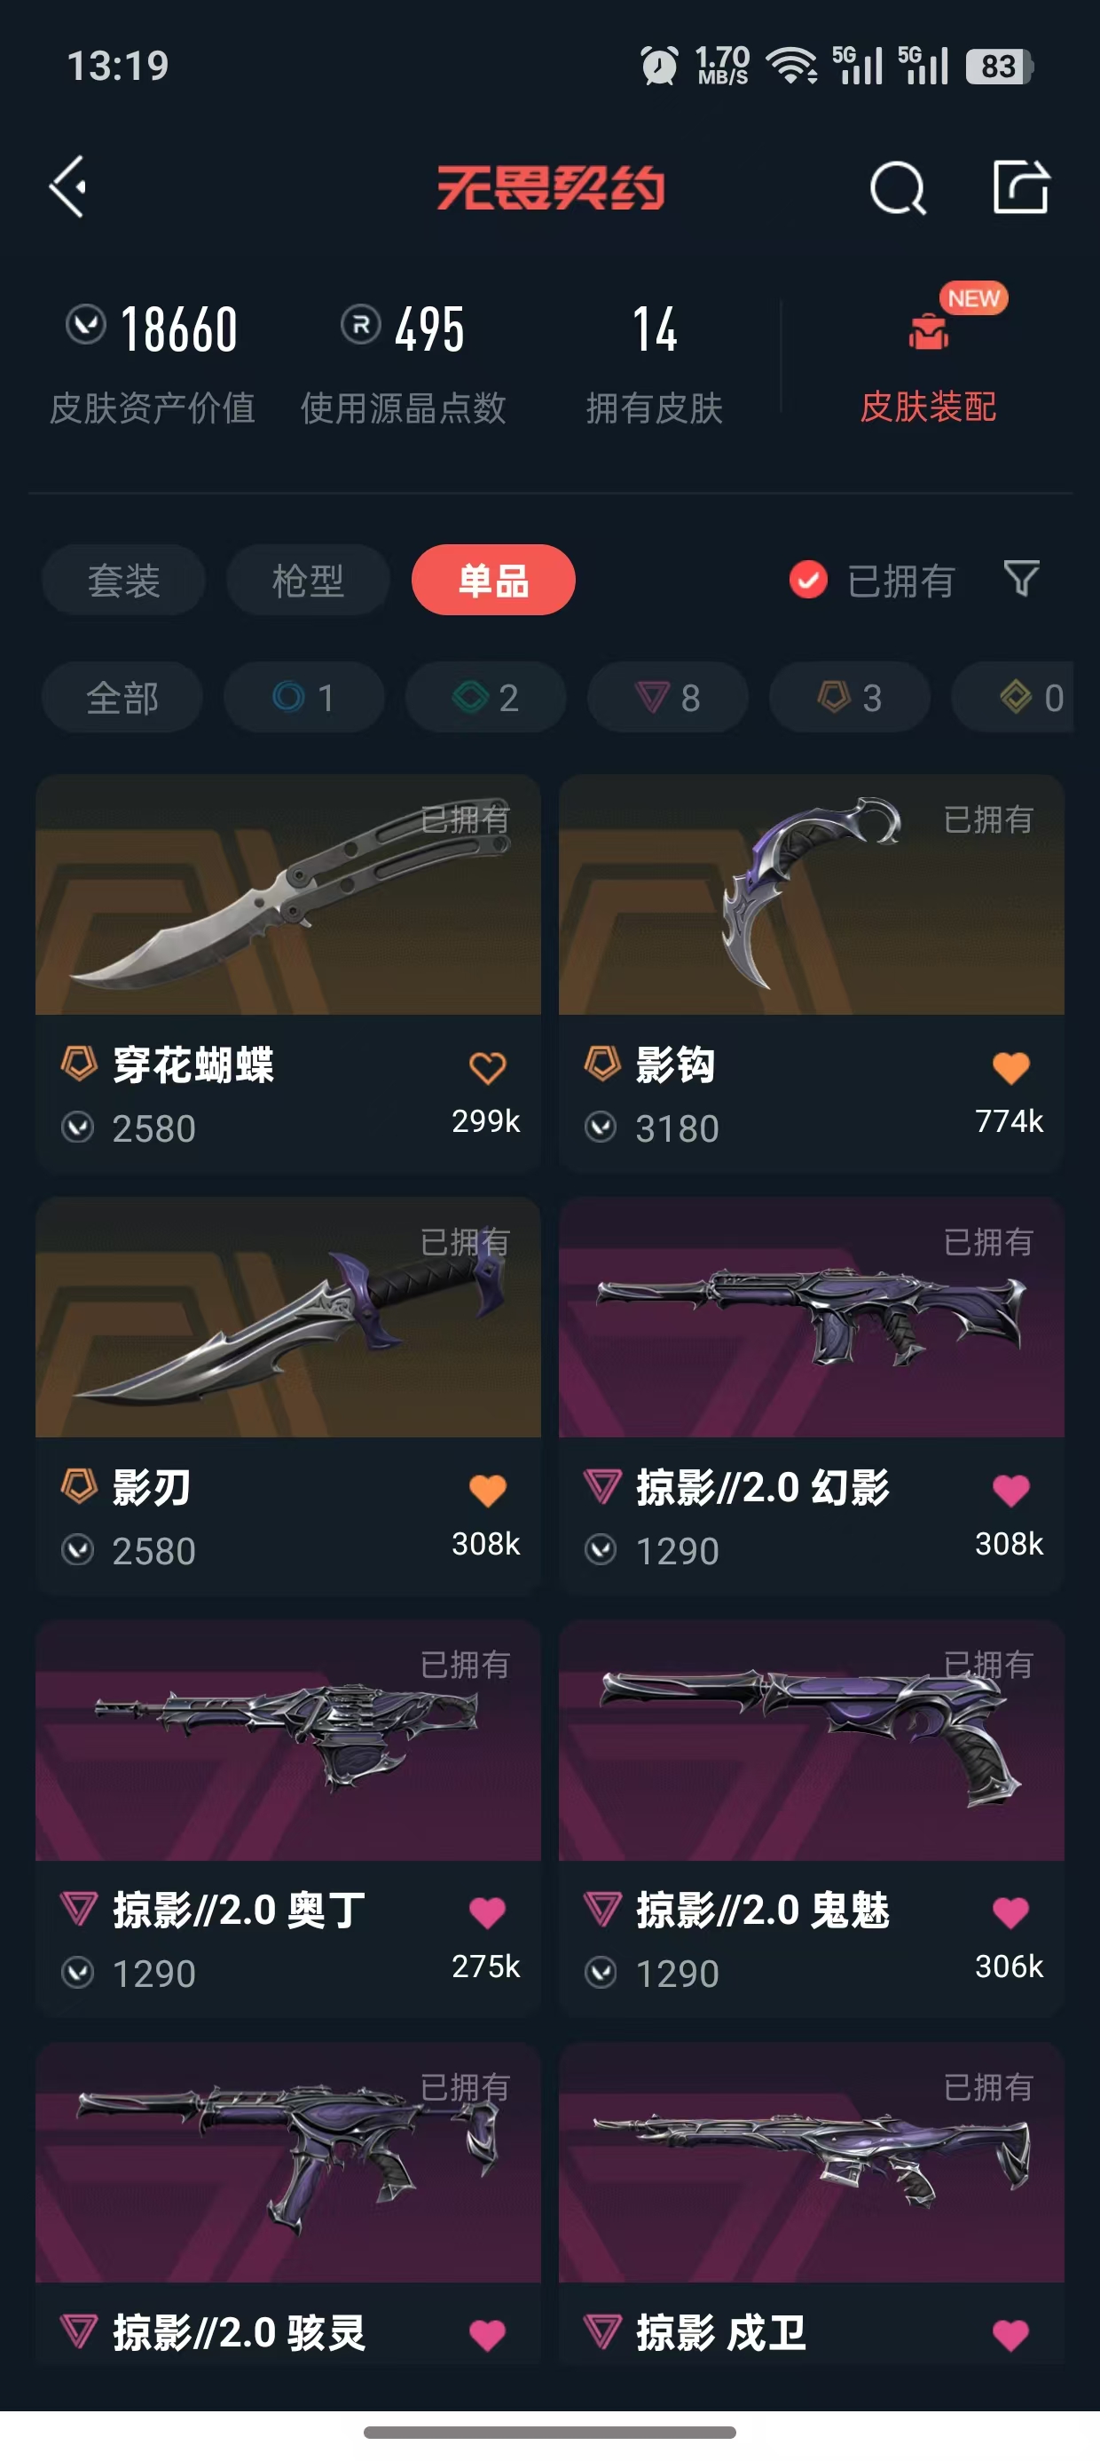Select the 单品 tab
This screenshot has width=1100, height=2461.
[x=492, y=580]
